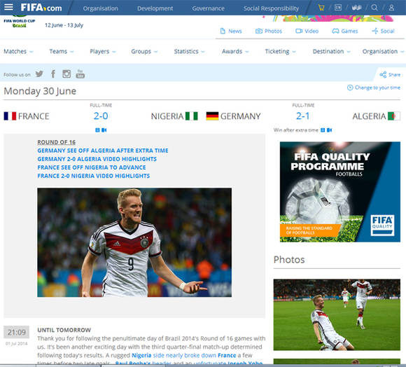Open Governance in top blue bar
Viewport: 406px width, 367px height.
[208, 8]
